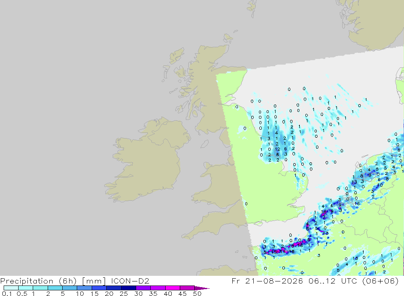Click the legend tick label '25'
The width and height of the screenshot is (404, 296).
pyautogui.click(x=124, y=294)
